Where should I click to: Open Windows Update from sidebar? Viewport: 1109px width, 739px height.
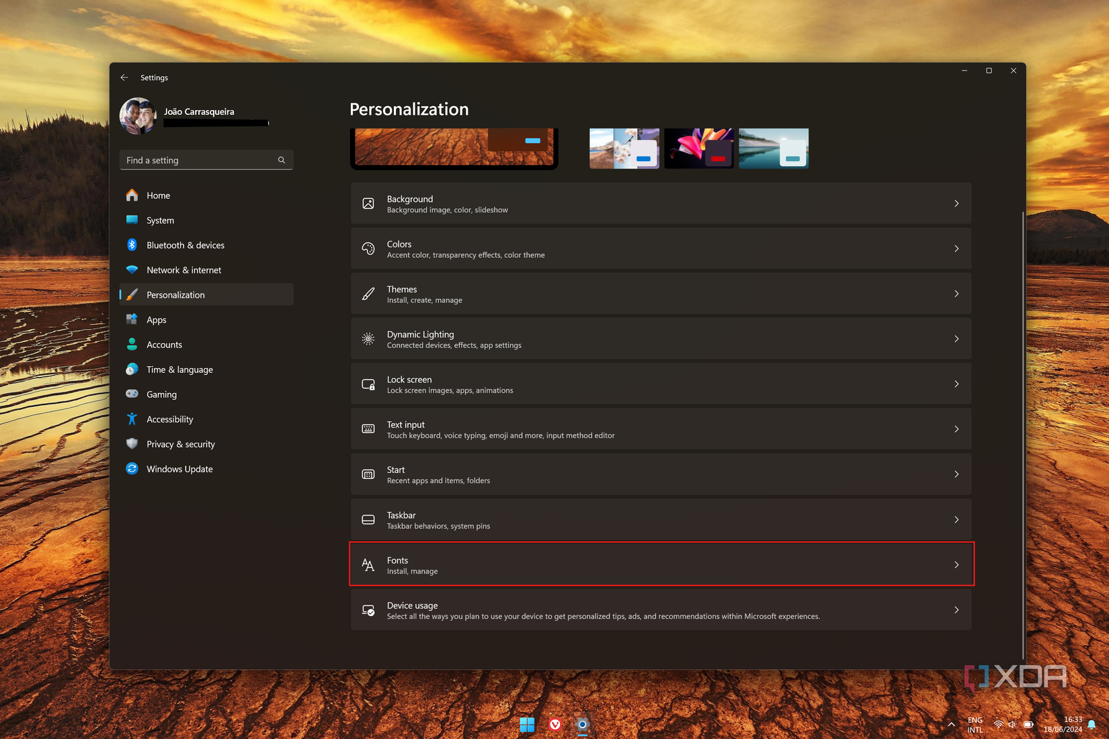tap(179, 468)
